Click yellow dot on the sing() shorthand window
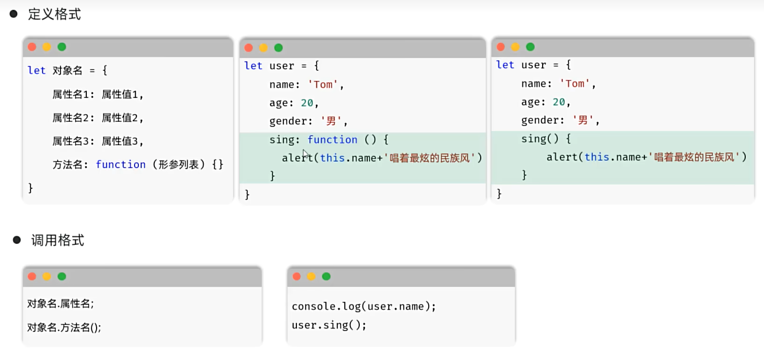Viewport: 764px width, 352px height. pyautogui.click(x=515, y=47)
